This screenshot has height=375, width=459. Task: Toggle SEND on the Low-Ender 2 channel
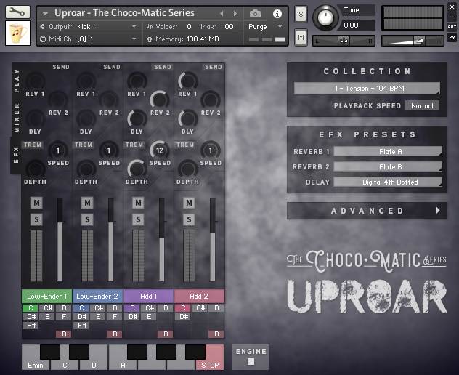coord(112,67)
